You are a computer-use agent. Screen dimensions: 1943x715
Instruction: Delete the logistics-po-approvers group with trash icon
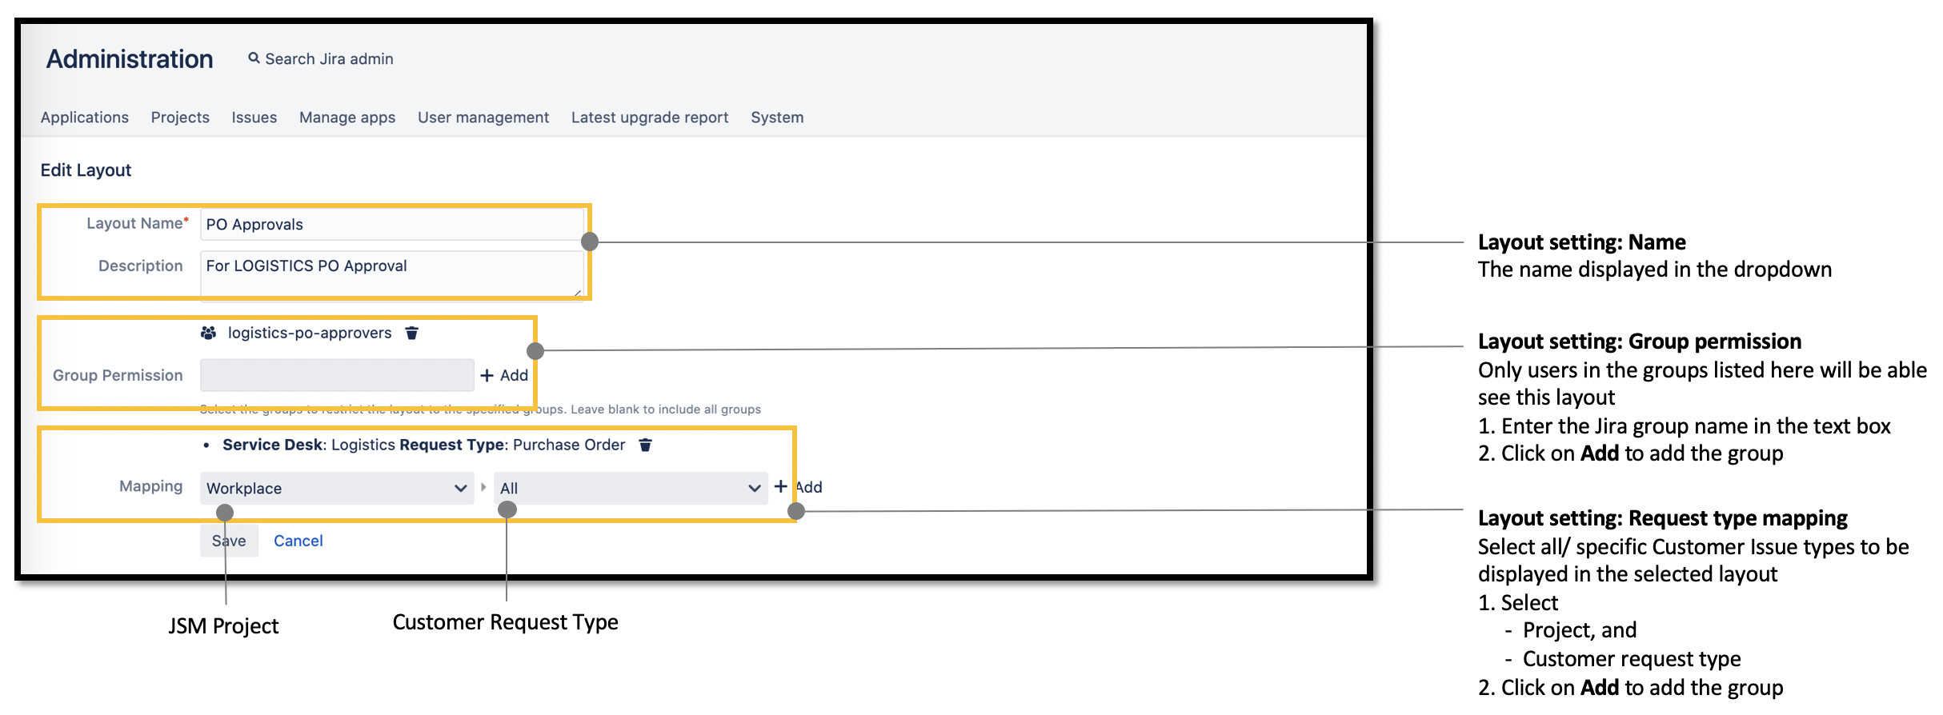[x=412, y=334]
